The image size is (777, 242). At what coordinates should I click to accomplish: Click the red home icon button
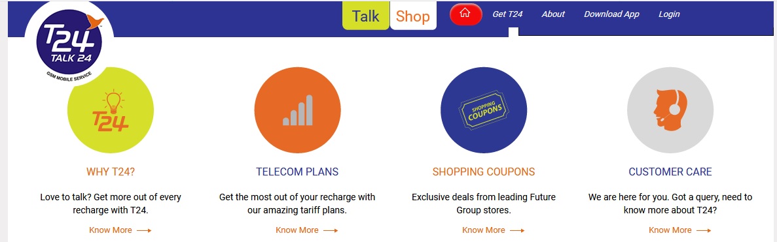pos(465,14)
